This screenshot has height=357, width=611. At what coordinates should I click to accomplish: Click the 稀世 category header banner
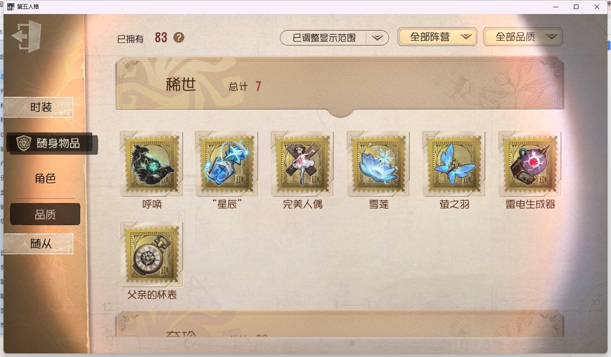340,85
